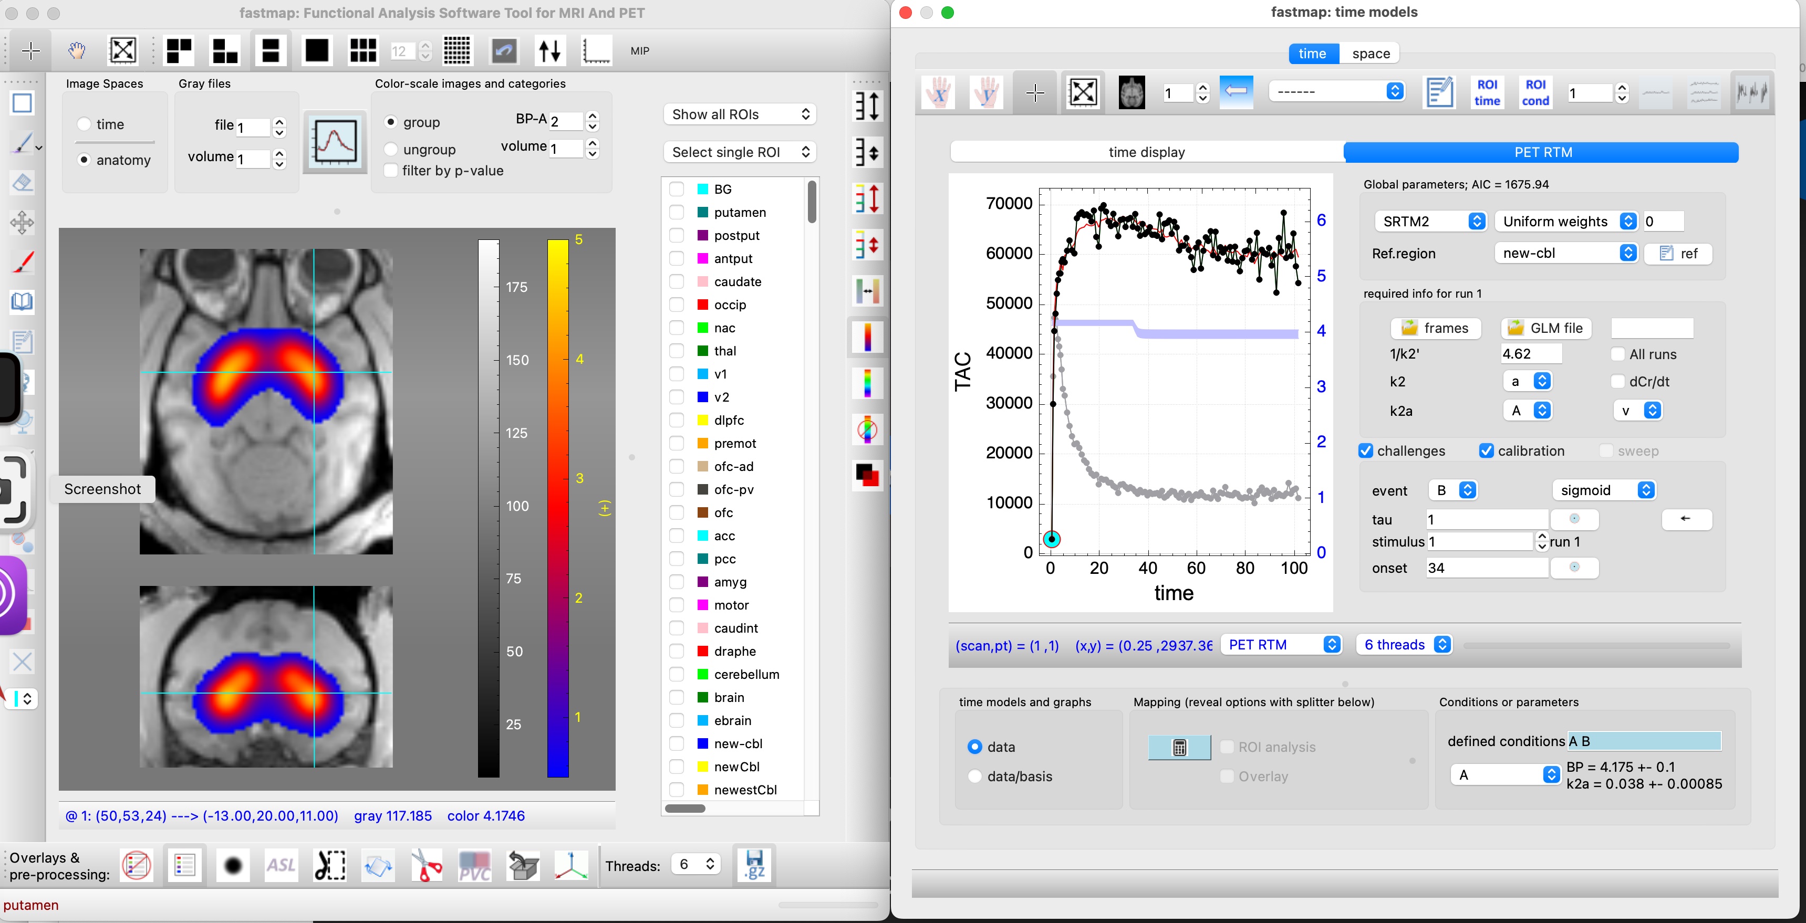The height and width of the screenshot is (923, 1806).
Task: Open the sigmoid challenge shape dropdown
Action: coord(1603,490)
